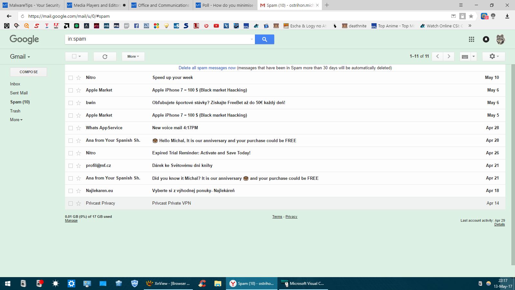
Task: Focus the Gmail search box with in:spam
Action: (x=158, y=39)
